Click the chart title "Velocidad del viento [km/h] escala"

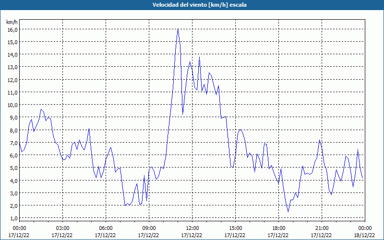199,5
